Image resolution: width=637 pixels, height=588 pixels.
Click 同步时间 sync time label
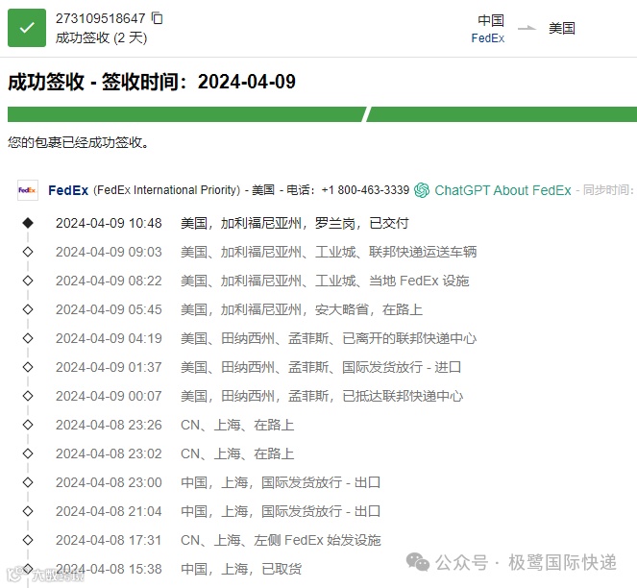click(608, 190)
